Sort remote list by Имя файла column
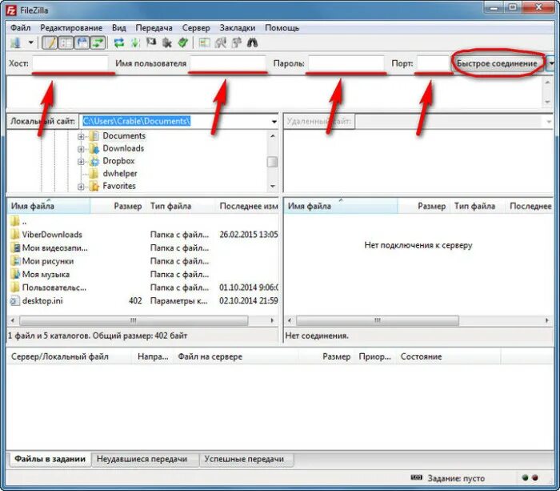The width and height of the screenshot is (560, 491). pyautogui.click(x=341, y=206)
